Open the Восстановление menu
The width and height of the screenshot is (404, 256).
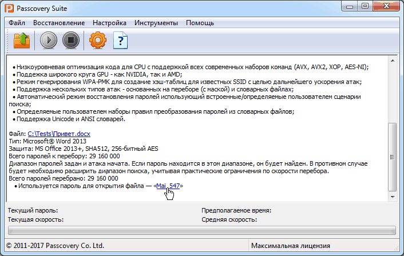point(59,23)
